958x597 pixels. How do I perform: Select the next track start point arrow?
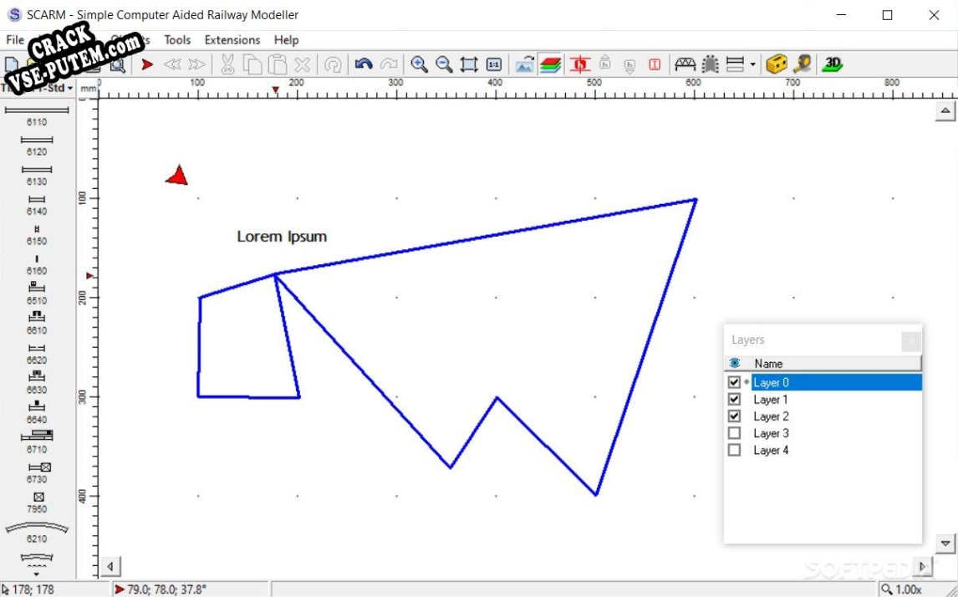(196, 64)
